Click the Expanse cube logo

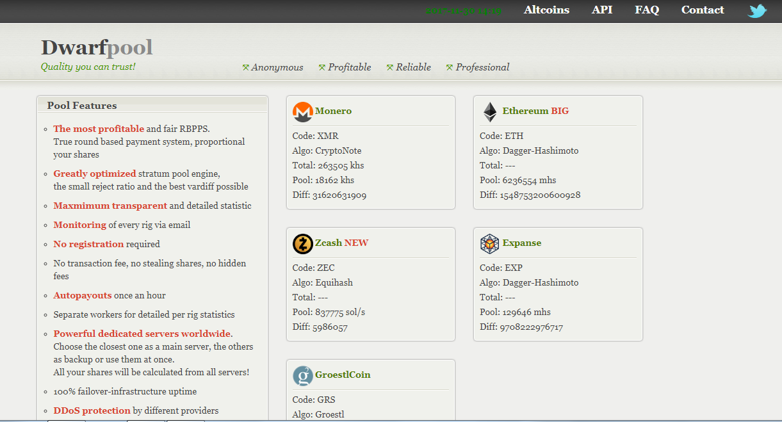click(490, 243)
